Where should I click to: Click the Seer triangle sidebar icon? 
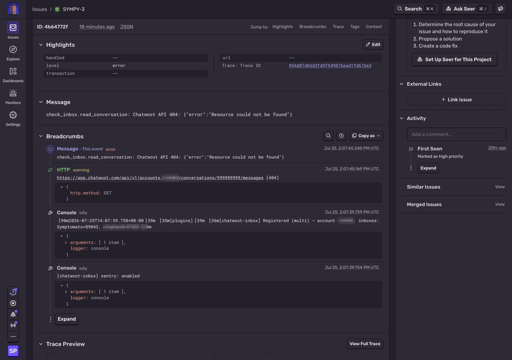click(13, 314)
